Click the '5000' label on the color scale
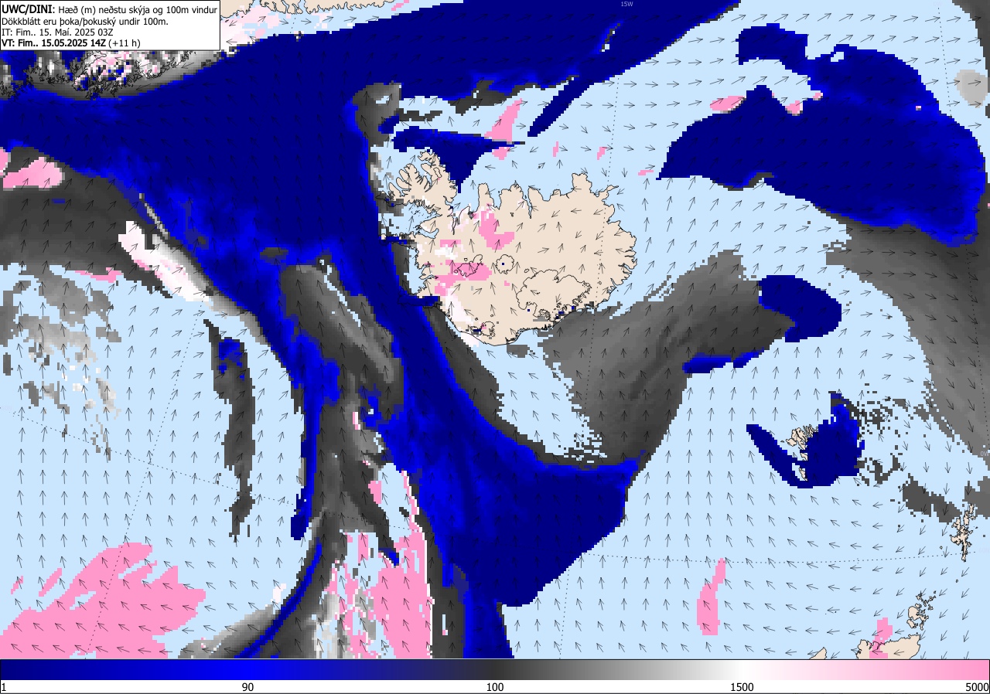 (x=977, y=687)
